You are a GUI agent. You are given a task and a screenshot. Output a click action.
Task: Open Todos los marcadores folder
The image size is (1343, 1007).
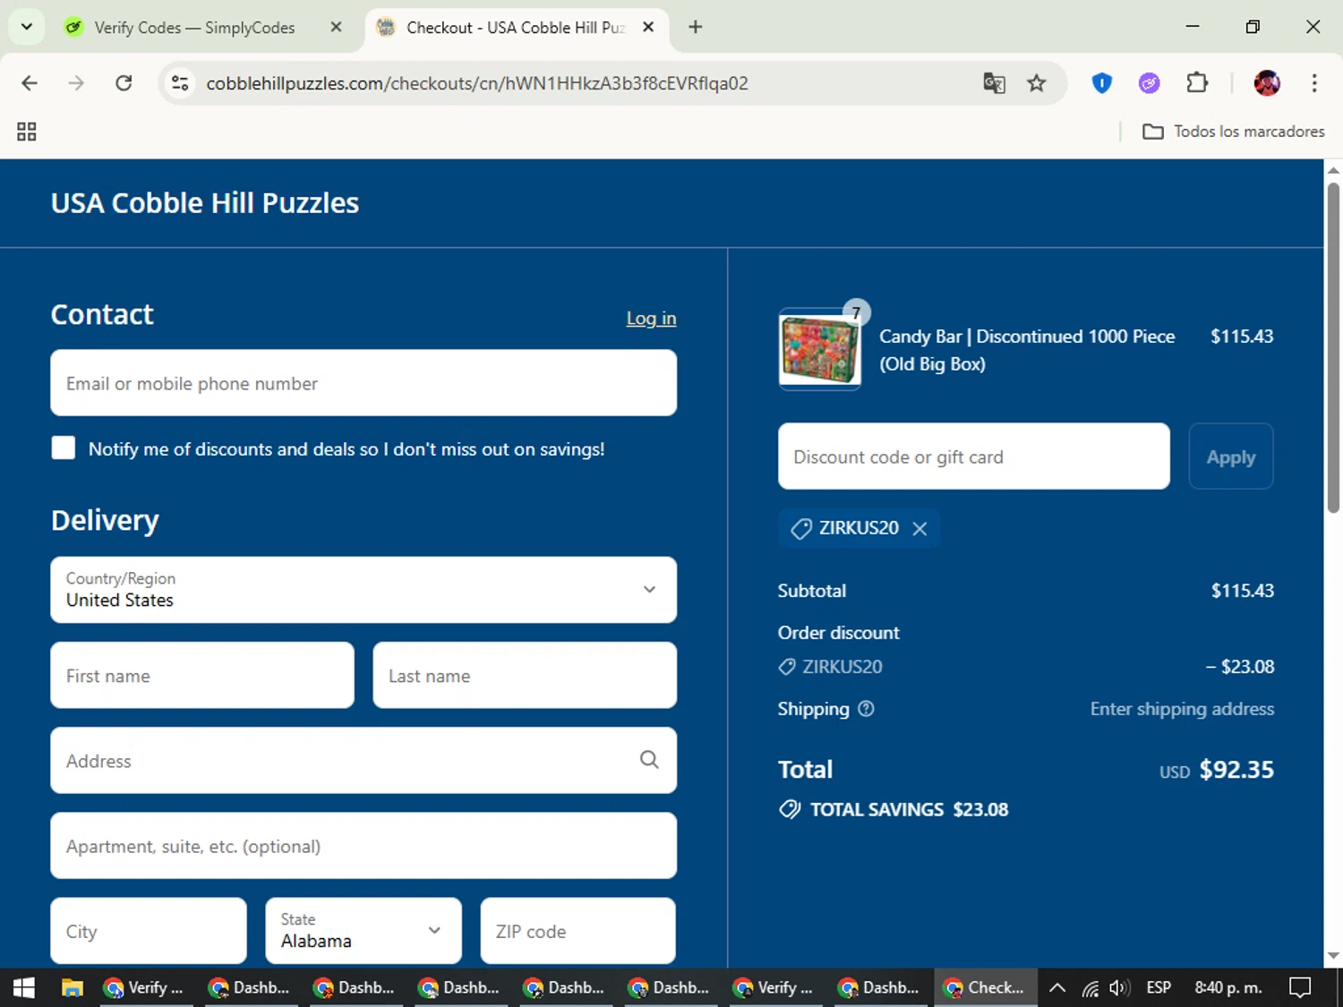point(1234,132)
